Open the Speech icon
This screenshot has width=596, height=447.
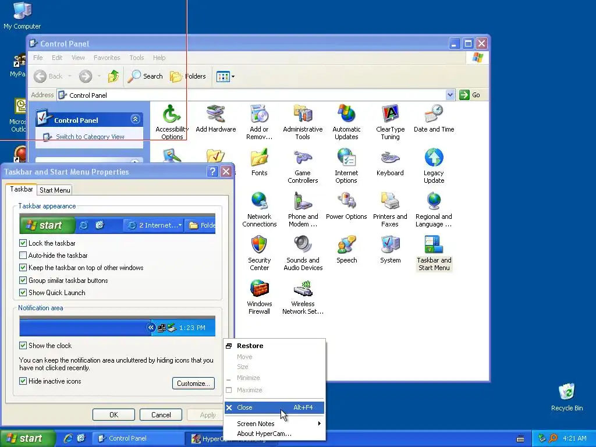pos(346,250)
